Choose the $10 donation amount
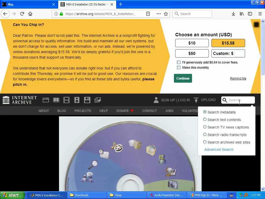The width and height of the screenshot is (265, 199). (192, 43)
